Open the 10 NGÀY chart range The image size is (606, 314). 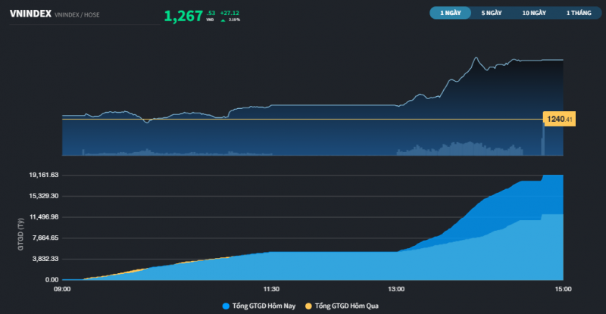point(533,13)
